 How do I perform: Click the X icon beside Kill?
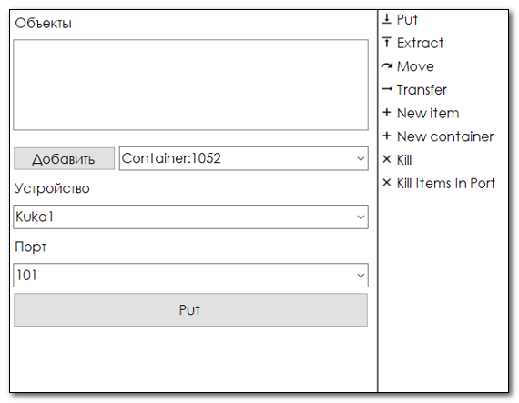[387, 159]
